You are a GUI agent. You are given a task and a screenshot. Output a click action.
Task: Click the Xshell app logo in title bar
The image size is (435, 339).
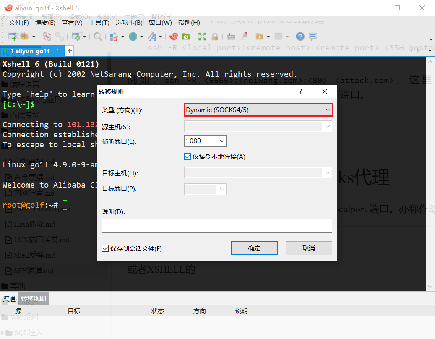click(x=8, y=8)
